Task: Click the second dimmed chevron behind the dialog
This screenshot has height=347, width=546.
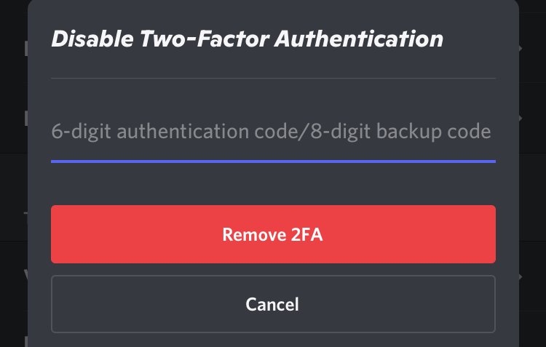Action: tap(521, 118)
